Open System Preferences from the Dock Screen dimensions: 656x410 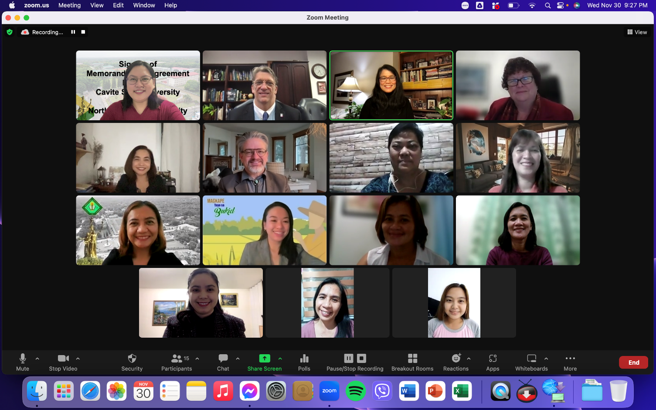coord(276,391)
